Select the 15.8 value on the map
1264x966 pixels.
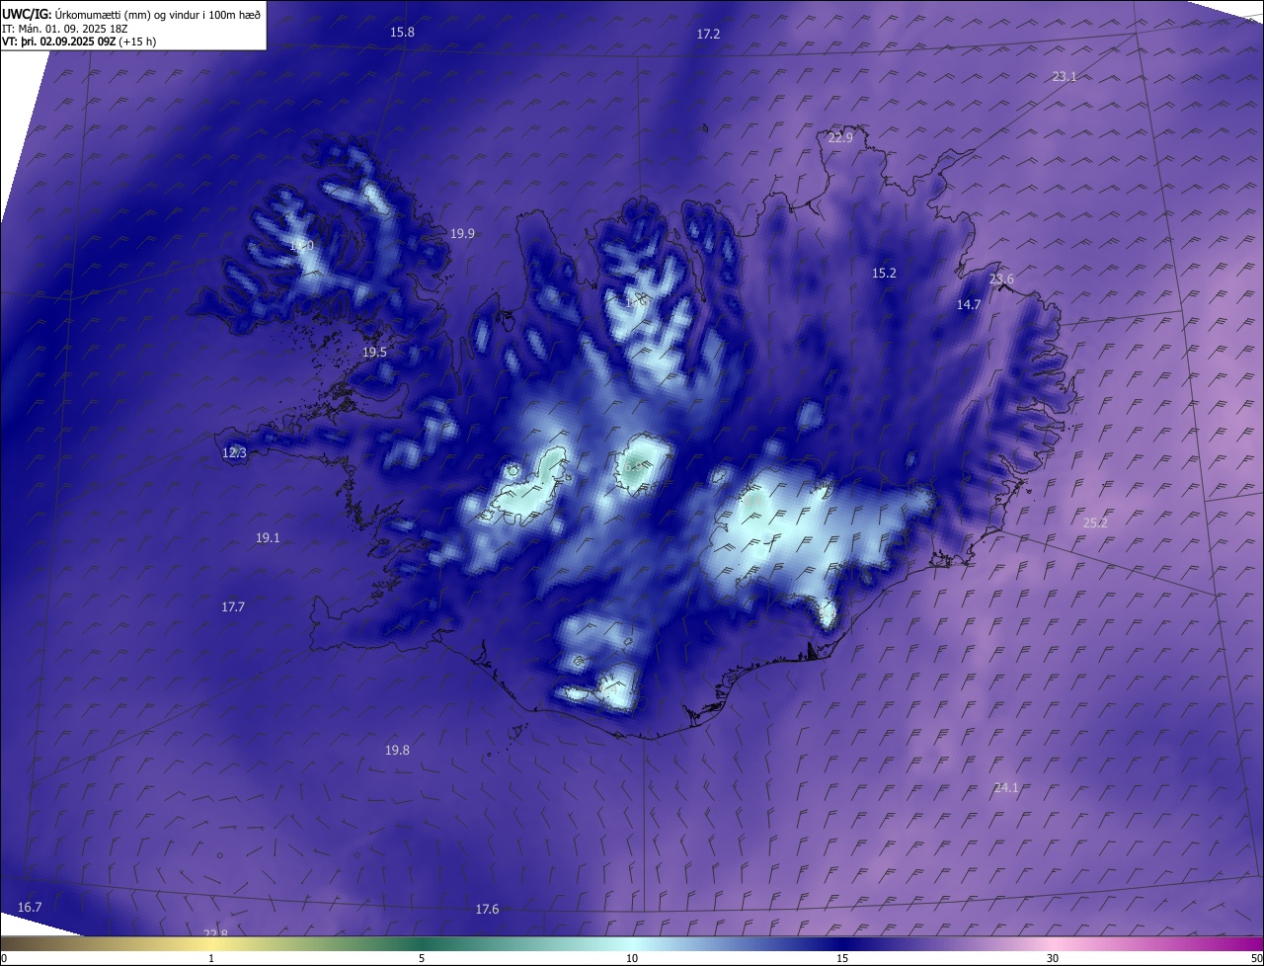[x=402, y=33]
